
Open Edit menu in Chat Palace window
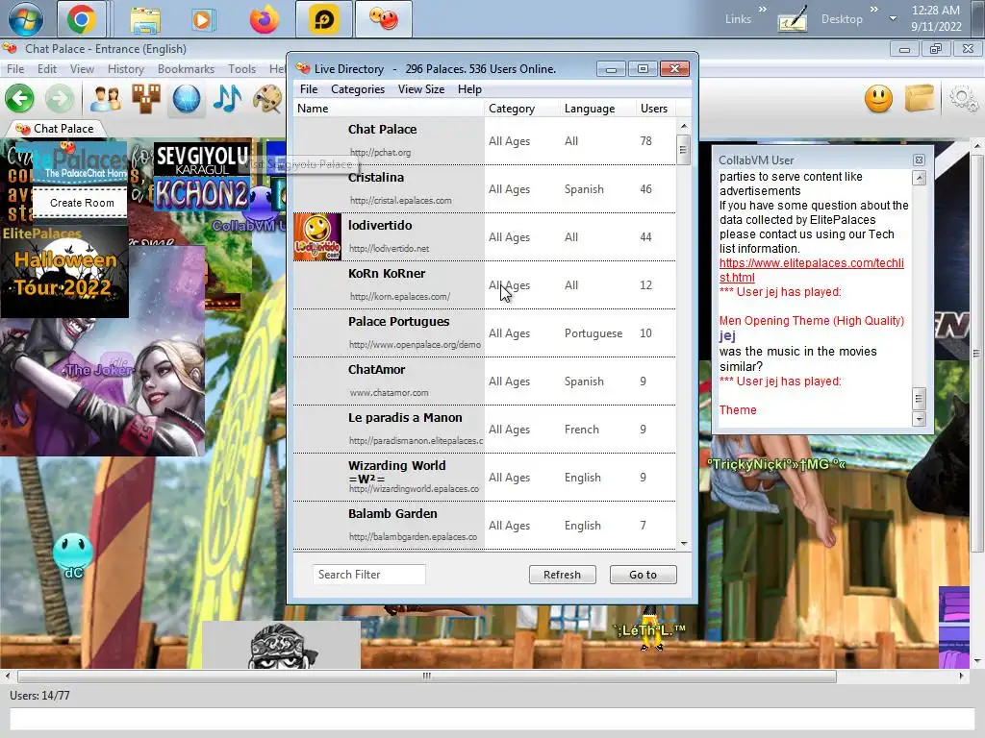(47, 69)
